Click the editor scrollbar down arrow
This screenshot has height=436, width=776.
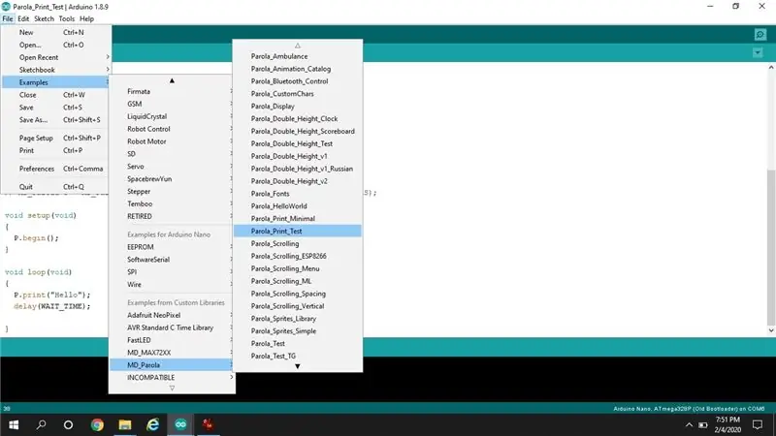click(771, 330)
